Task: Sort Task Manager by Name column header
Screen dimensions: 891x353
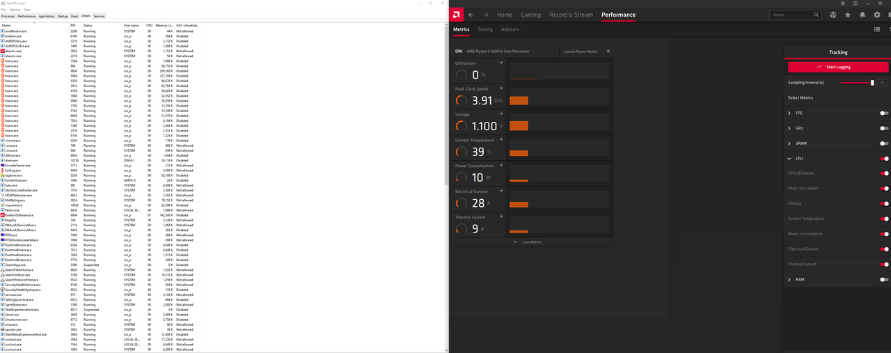Action: point(35,25)
